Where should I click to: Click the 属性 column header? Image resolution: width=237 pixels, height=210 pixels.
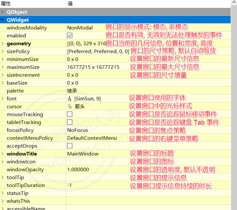(x=6, y=4)
